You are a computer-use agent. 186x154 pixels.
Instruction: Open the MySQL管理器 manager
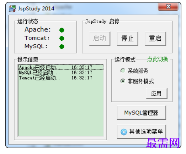[x=142, y=113]
